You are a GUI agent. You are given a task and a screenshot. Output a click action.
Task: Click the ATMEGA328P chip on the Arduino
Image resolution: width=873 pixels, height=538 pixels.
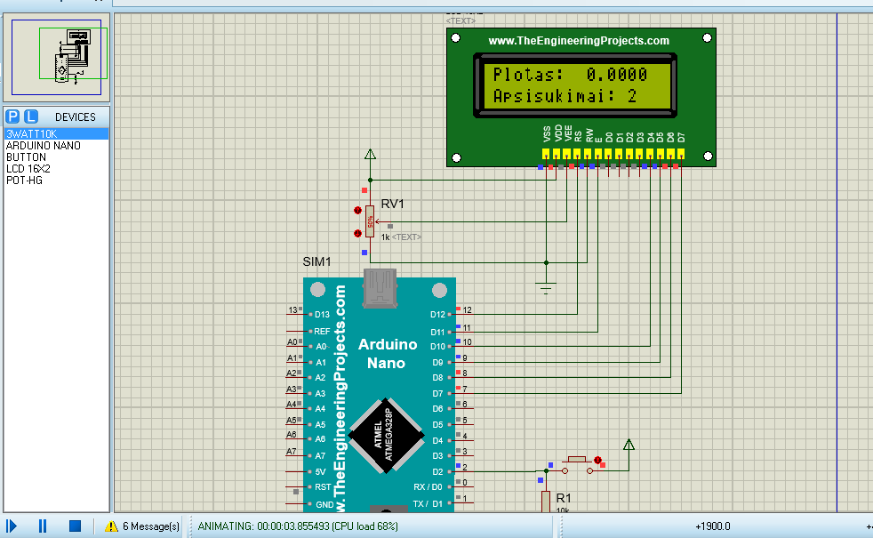coord(386,436)
